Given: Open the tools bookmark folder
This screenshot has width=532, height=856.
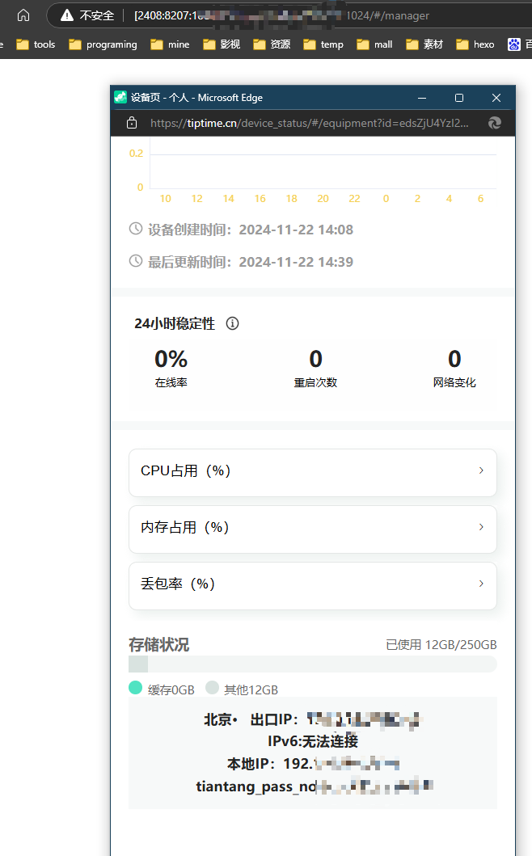Looking at the screenshot, I should [x=36, y=44].
